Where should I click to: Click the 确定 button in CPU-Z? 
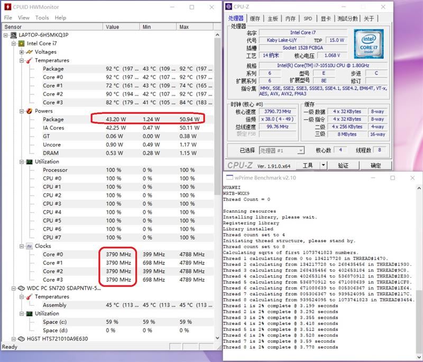click(375, 165)
